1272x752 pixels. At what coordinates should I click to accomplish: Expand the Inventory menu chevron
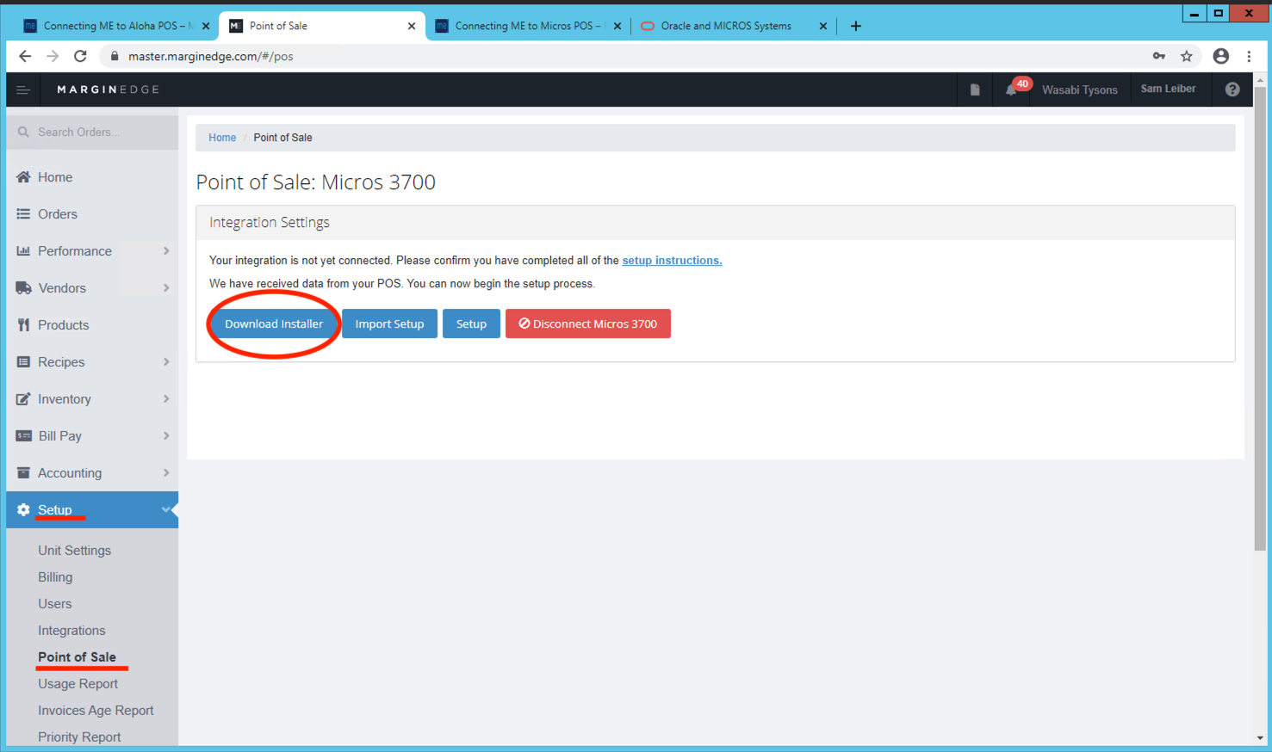(x=166, y=399)
